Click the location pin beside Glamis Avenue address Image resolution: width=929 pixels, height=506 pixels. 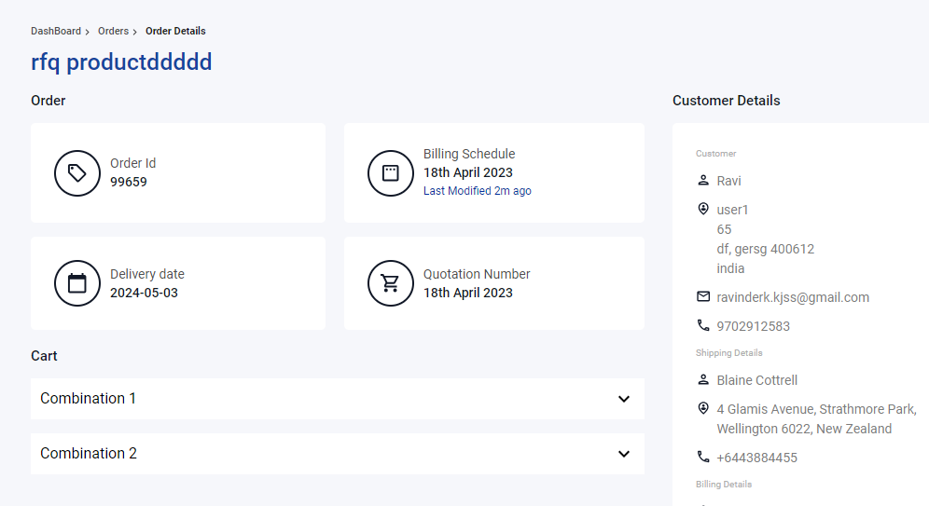coord(702,408)
